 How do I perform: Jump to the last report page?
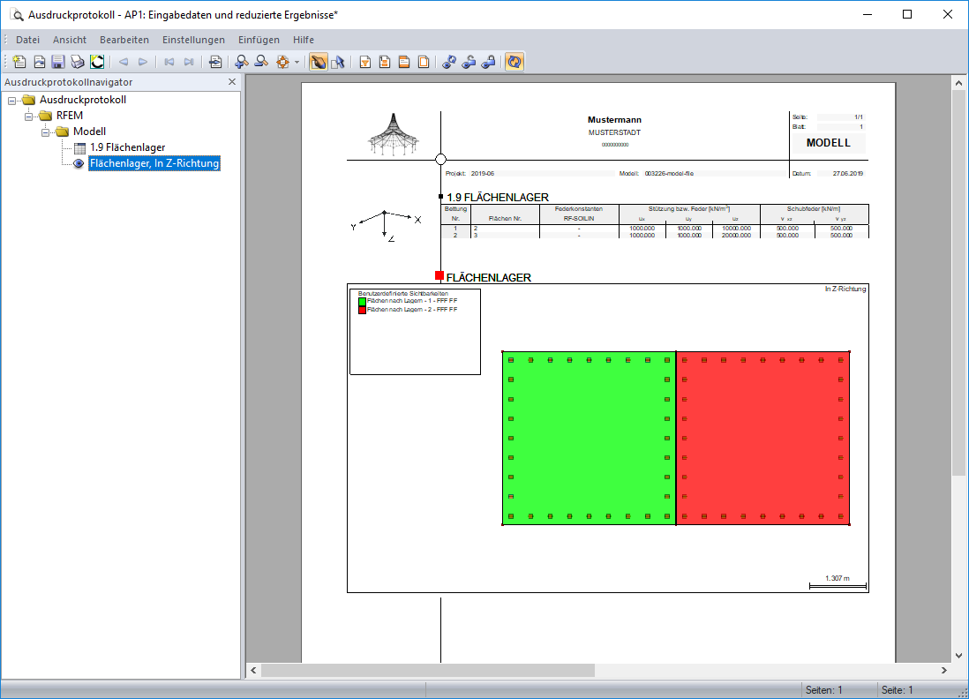tap(188, 62)
